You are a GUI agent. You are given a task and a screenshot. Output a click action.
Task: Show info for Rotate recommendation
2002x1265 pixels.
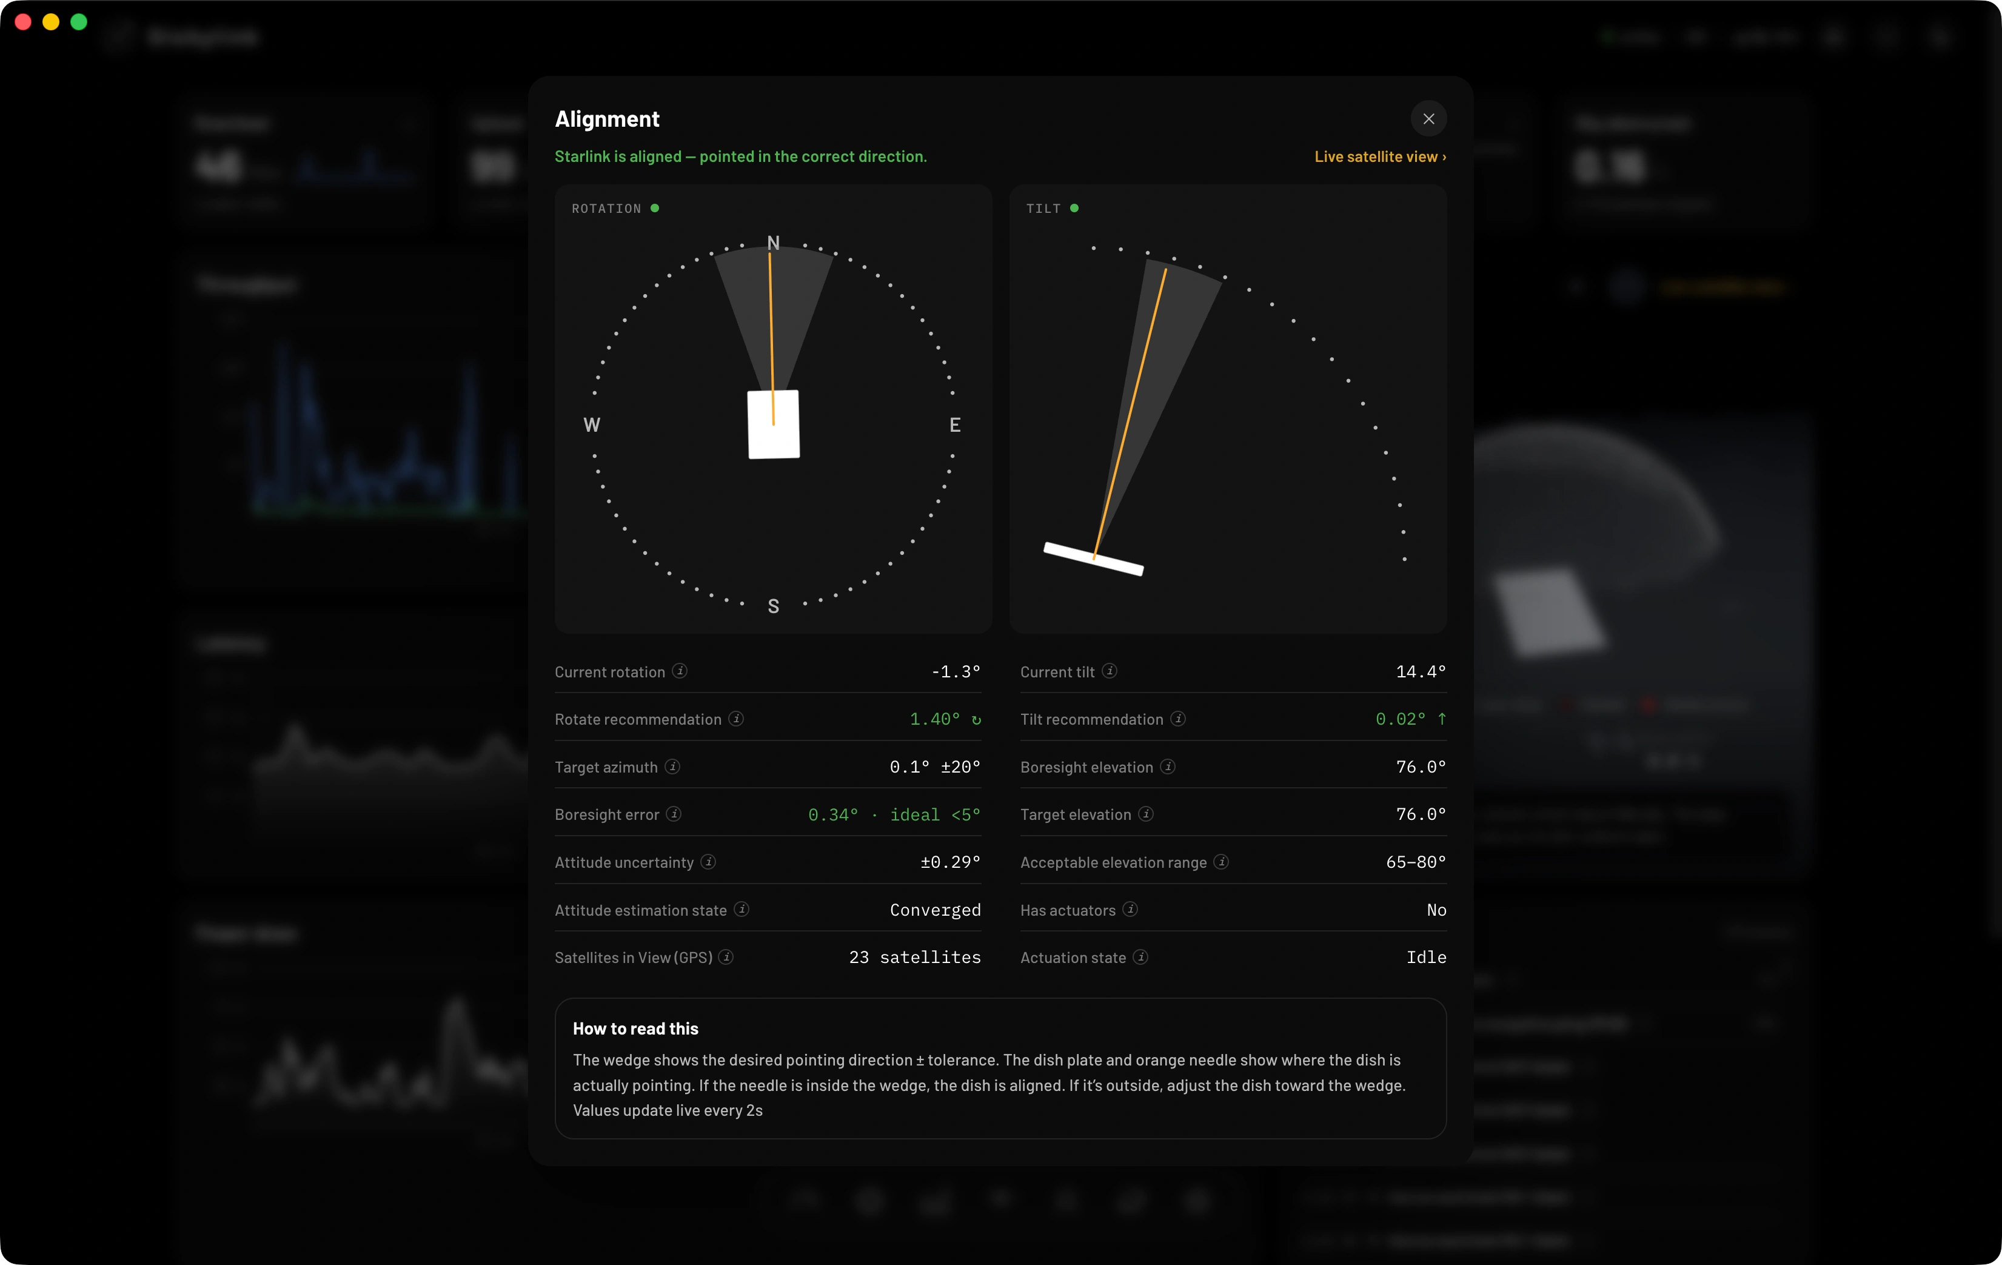(736, 718)
